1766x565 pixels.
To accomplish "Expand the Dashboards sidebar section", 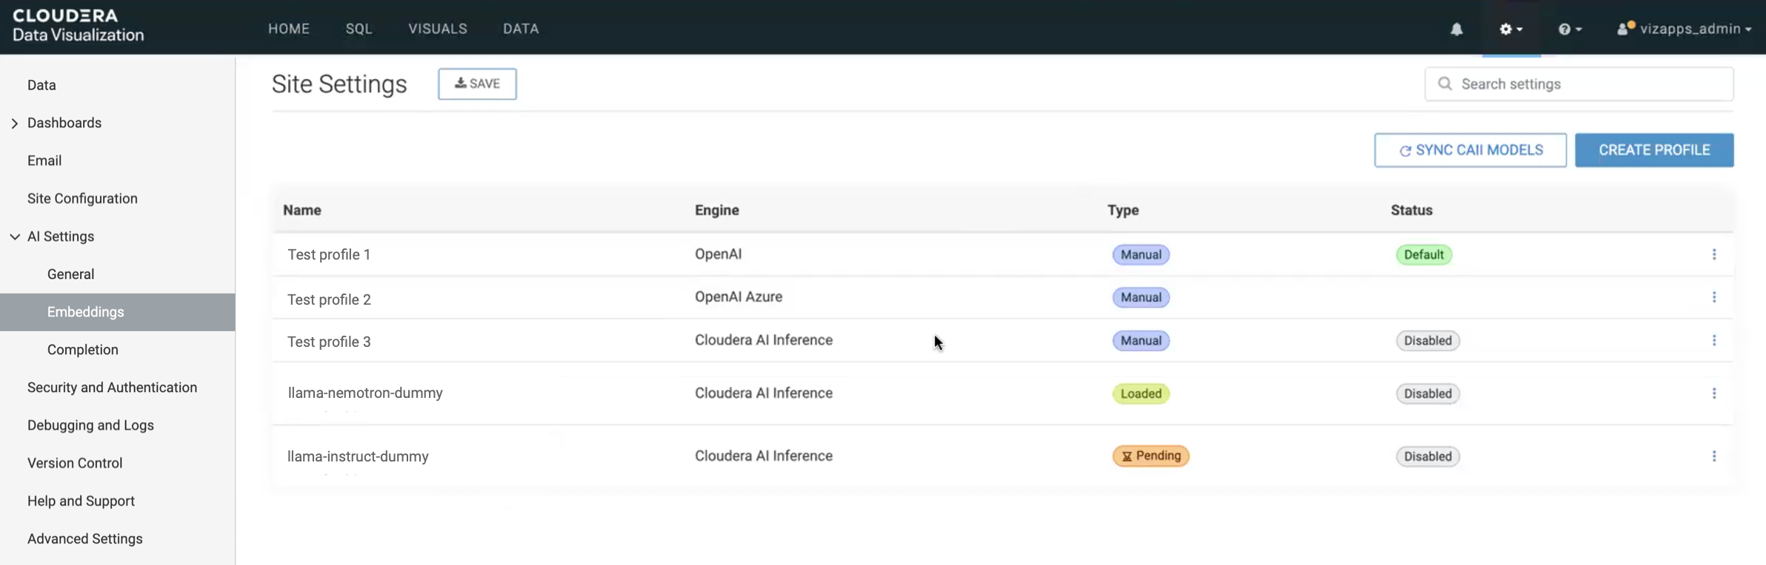I will (15, 124).
